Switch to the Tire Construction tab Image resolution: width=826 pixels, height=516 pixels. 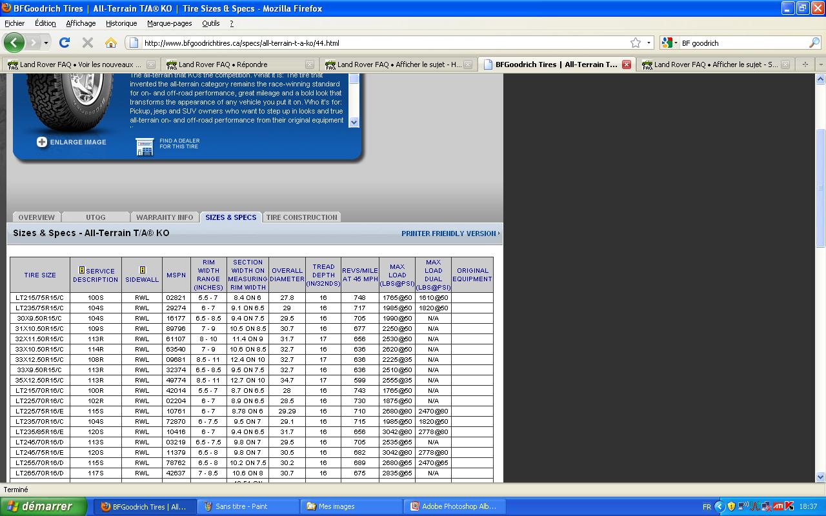point(301,217)
